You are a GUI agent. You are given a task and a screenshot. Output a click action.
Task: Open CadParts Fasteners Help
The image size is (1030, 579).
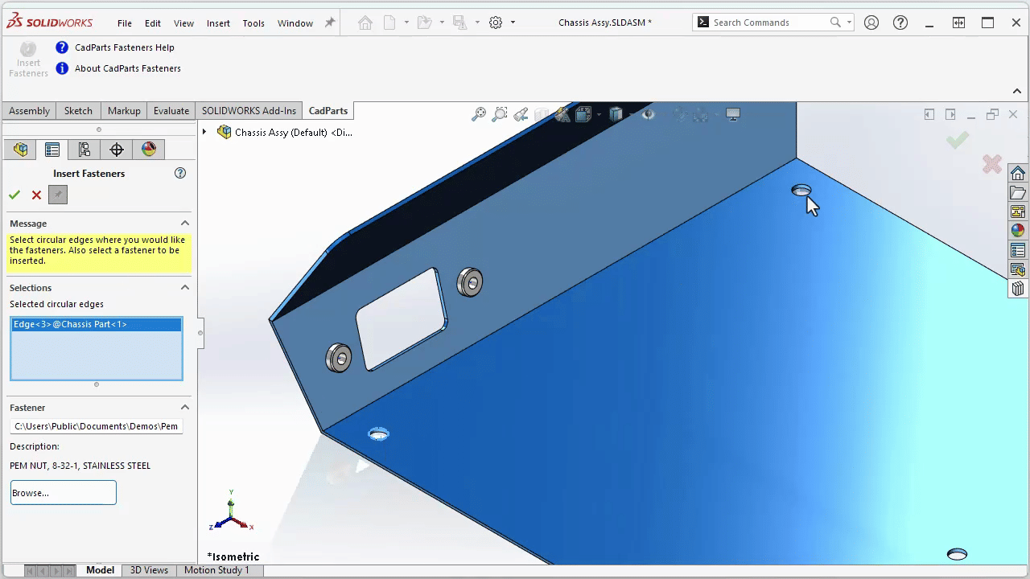(124, 47)
